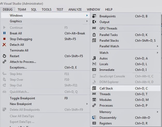Expand the Memory submenu arrow
162x127 pixels.
(x=157, y=112)
